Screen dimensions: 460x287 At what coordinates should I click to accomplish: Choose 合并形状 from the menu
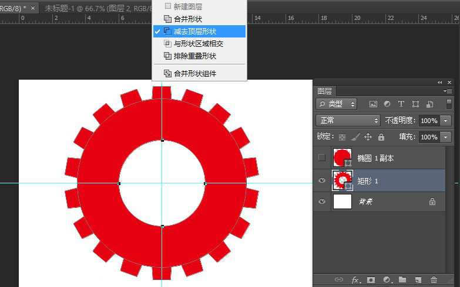click(x=187, y=19)
